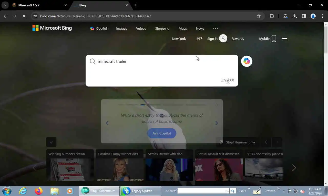Expand more Bing options ellipsis
328x196 pixels.
(x=216, y=28)
